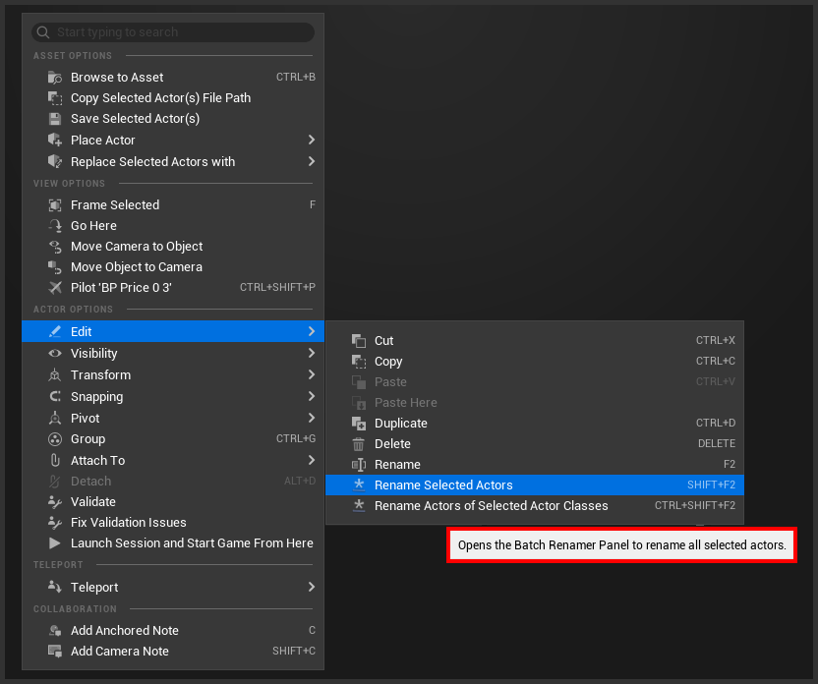Viewport: 818px width, 684px height.
Task: Click the Edit pencil icon
Action: coord(55,331)
